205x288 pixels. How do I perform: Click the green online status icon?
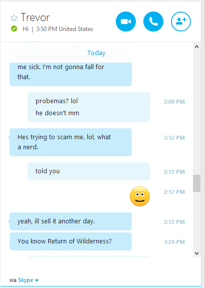click(14, 29)
